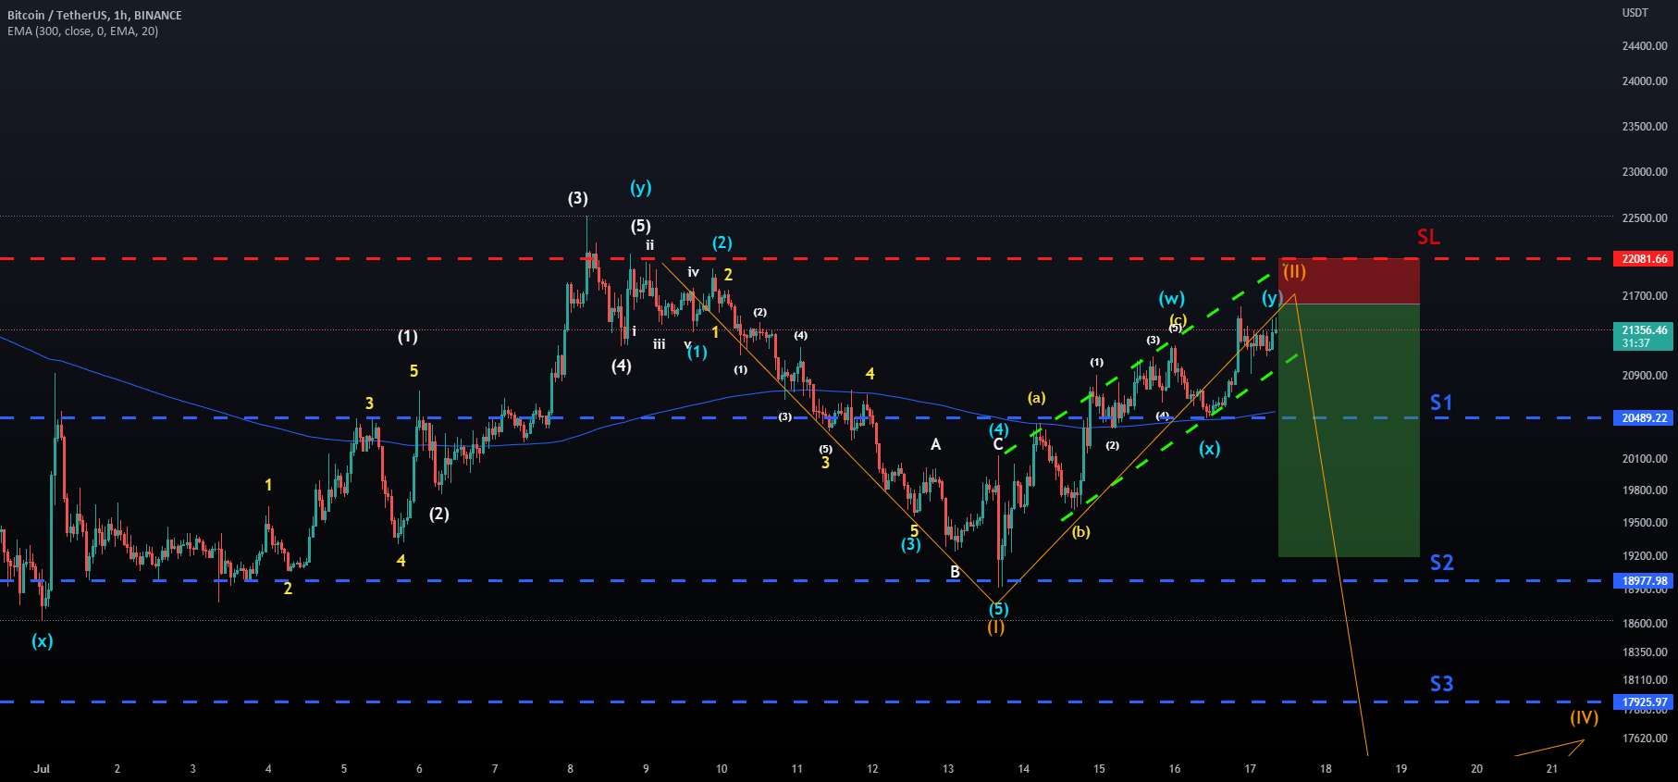
Task: Click the USDT currency label on price axis
Action: tap(1635, 13)
